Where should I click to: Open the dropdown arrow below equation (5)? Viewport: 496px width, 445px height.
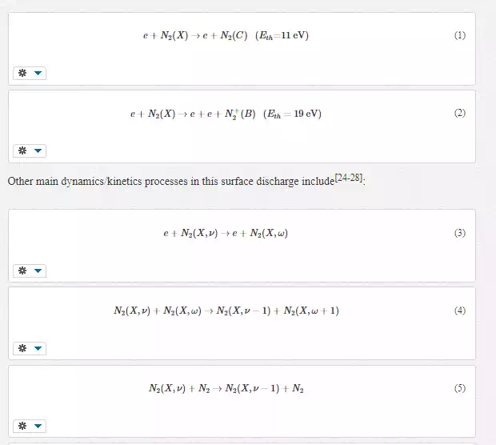point(38,427)
